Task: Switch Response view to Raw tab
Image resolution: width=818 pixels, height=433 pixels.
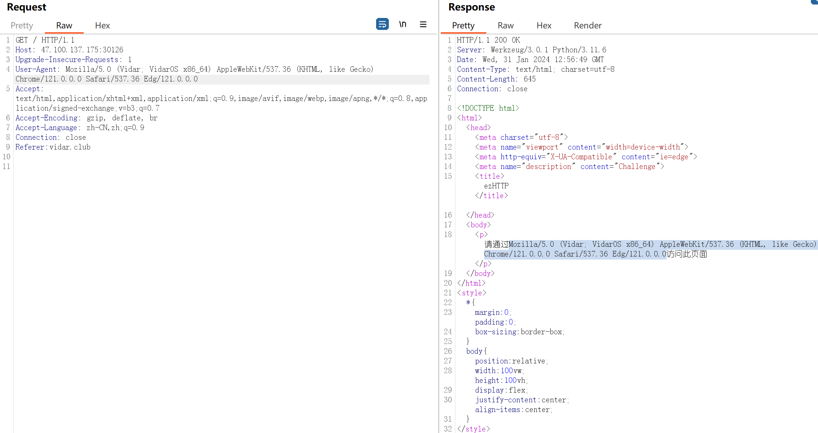Action: pos(505,25)
